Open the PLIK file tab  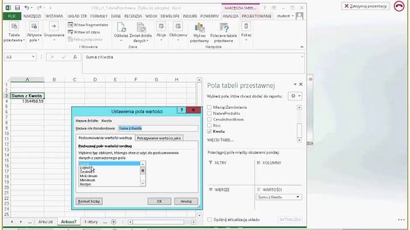click(x=12, y=16)
